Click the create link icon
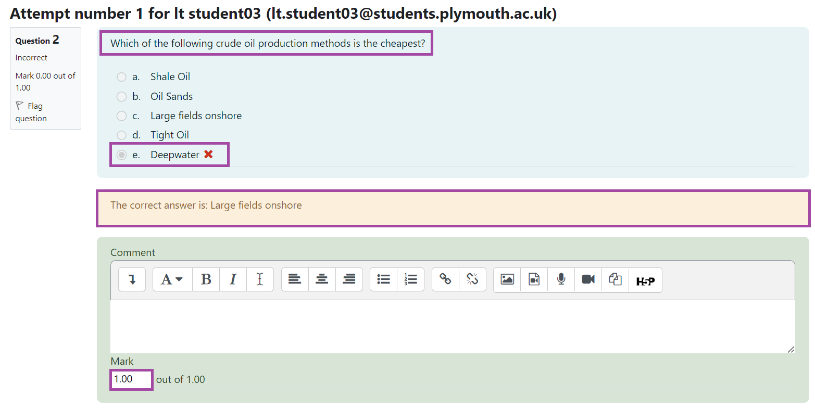 tap(445, 279)
